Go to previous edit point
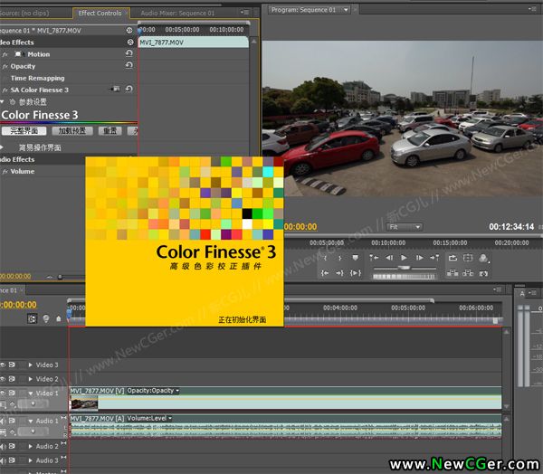Image resolution: width=543 pixels, height=474 pixels. (374, 258)
